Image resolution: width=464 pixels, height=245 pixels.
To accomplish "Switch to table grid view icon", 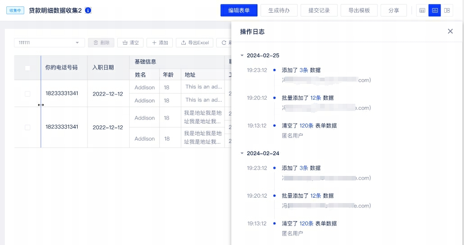I will tap(422, 10).
